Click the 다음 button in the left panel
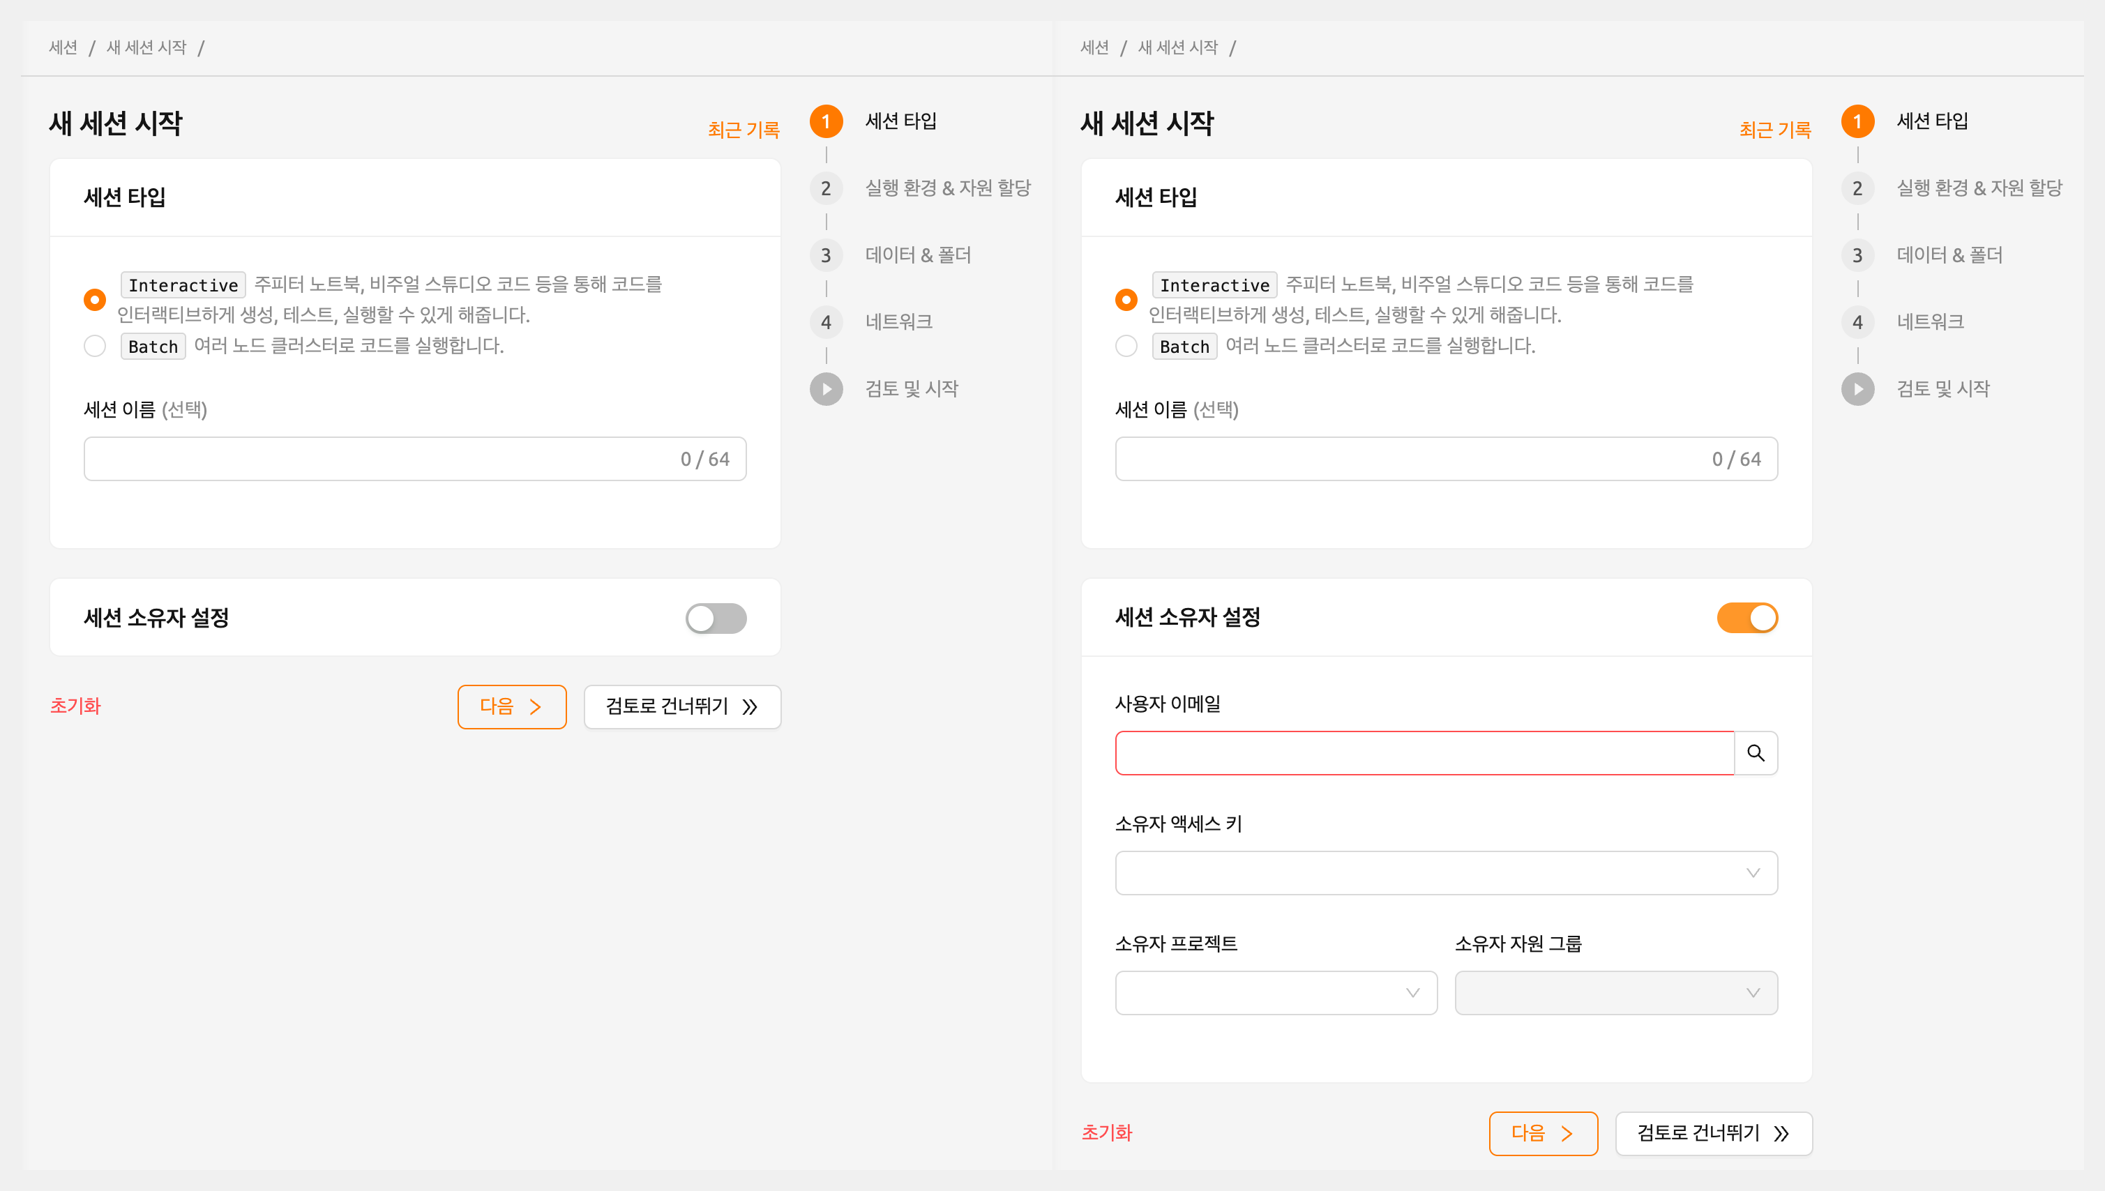The width and height of the screenshot is (2105, 1191). pos(512,707)
